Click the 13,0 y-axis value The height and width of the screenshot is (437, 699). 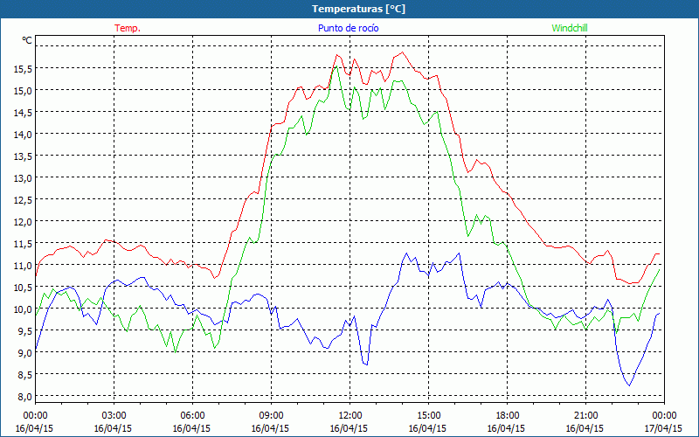point(23,178)
